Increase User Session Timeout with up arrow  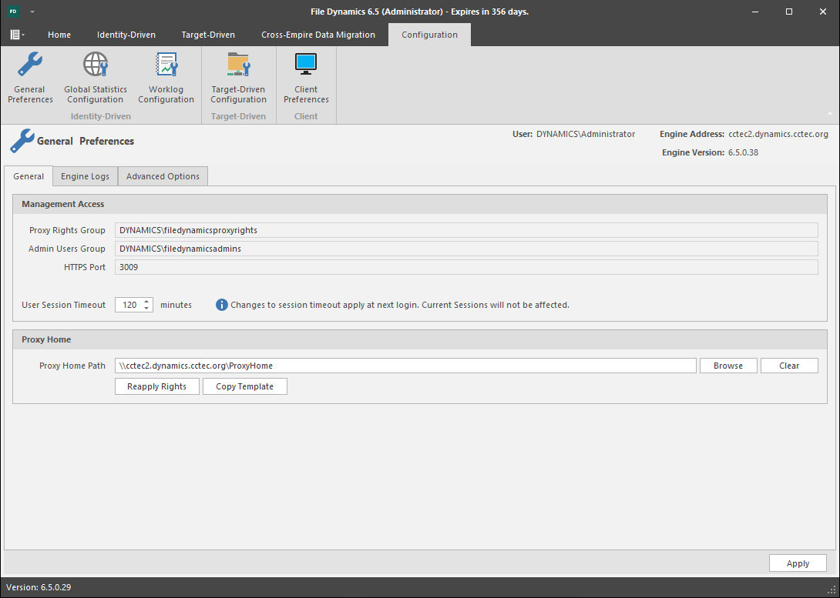(146, 301)
